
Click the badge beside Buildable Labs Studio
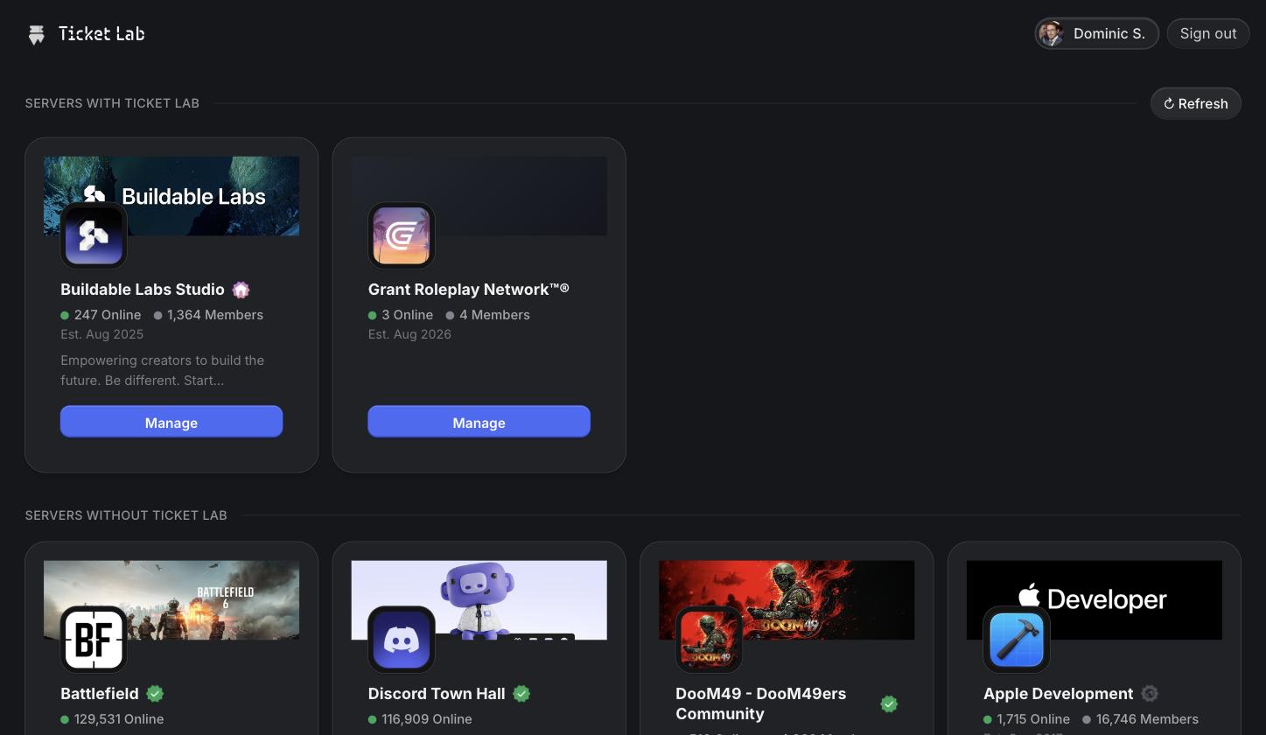[x=241, y=290]
